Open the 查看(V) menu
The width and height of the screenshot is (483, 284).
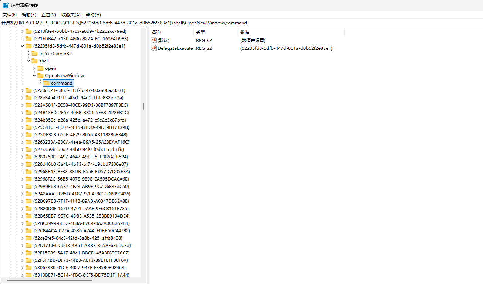pyautogui.click(x=48, y=14)
